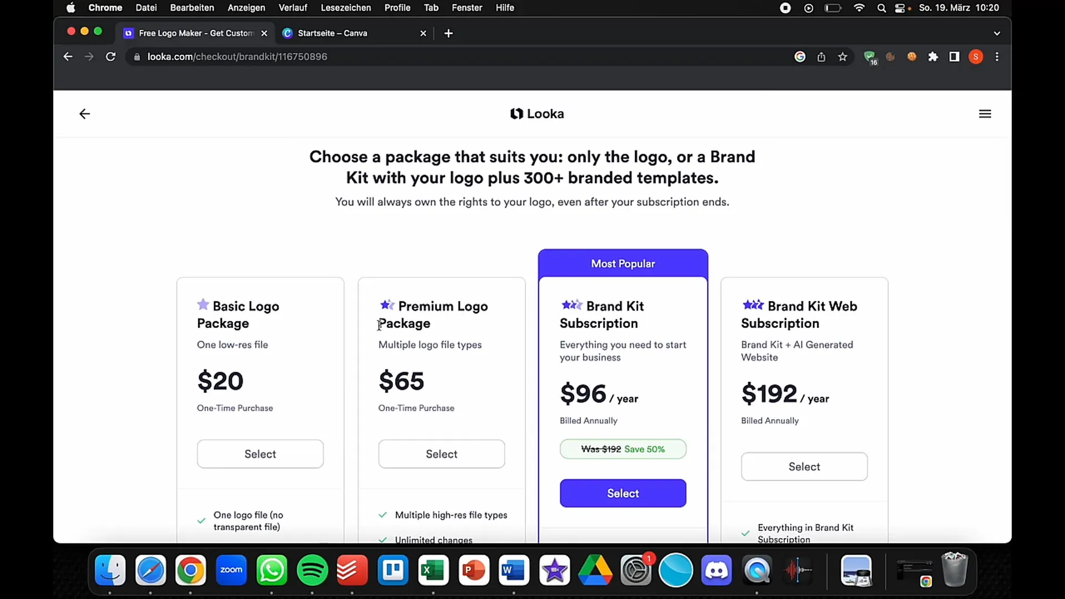
Task: Click the Premium Logo Package Select button
Action: (442, 454)
